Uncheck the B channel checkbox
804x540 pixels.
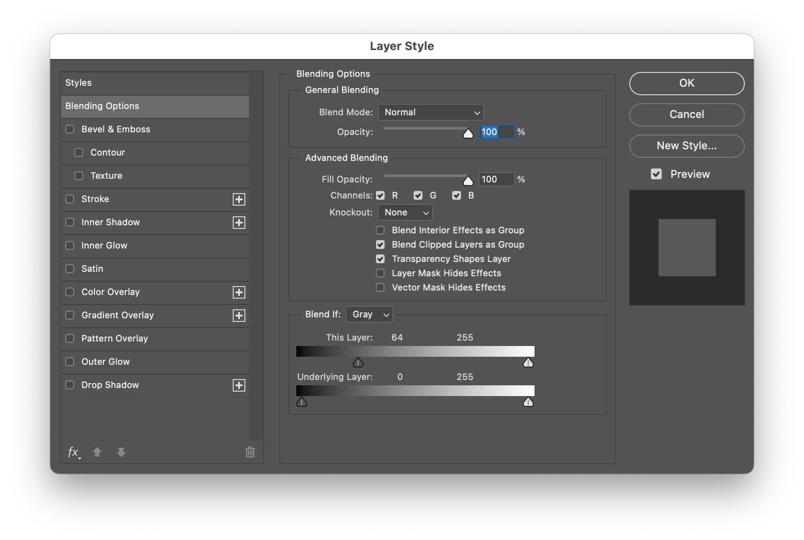pos(457,195)
